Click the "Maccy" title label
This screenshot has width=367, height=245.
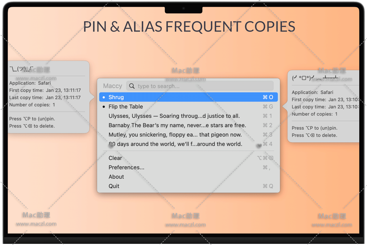[x=113, y=86]
